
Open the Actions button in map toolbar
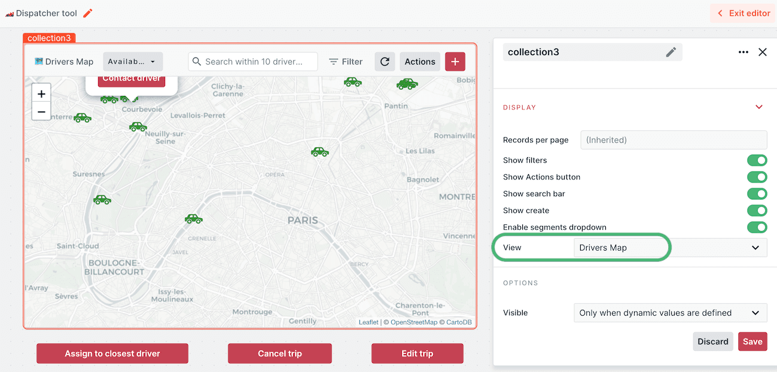pyautogui.click(x=420, y=62)
